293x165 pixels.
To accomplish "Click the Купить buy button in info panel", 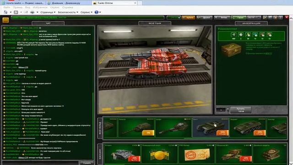I will coord(240,110).
